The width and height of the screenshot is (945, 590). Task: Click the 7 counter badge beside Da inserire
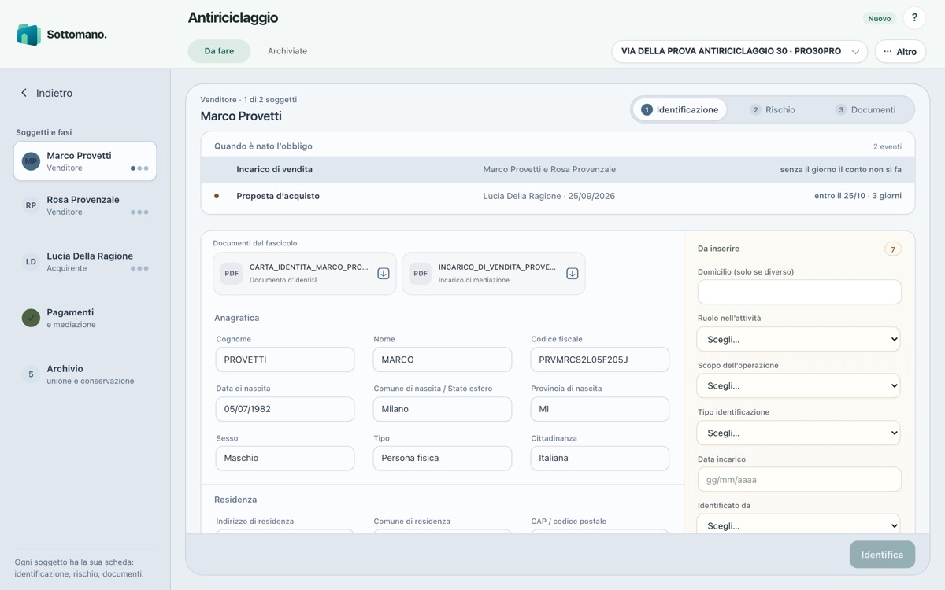coord(893,249)
